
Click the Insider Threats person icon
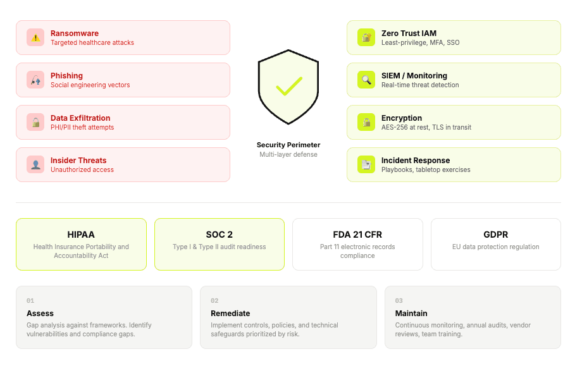click(35, 164)
